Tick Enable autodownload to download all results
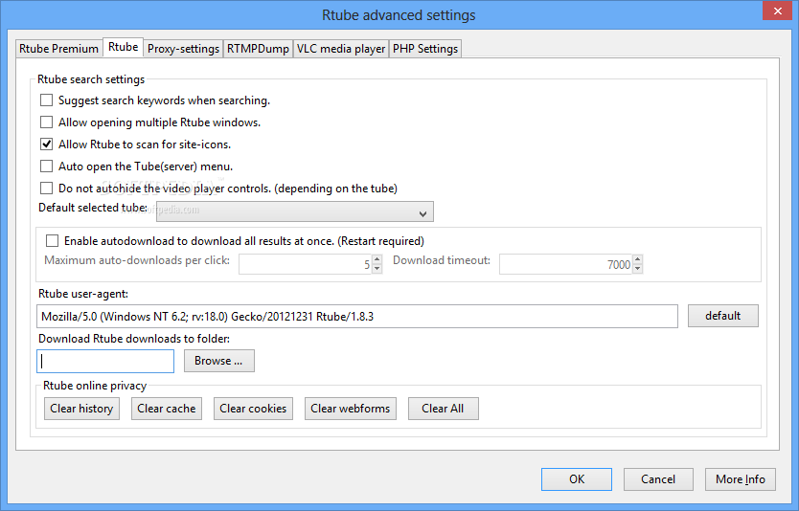The height and width of the screenshot is (511, 799). click(x=52, y=240)
